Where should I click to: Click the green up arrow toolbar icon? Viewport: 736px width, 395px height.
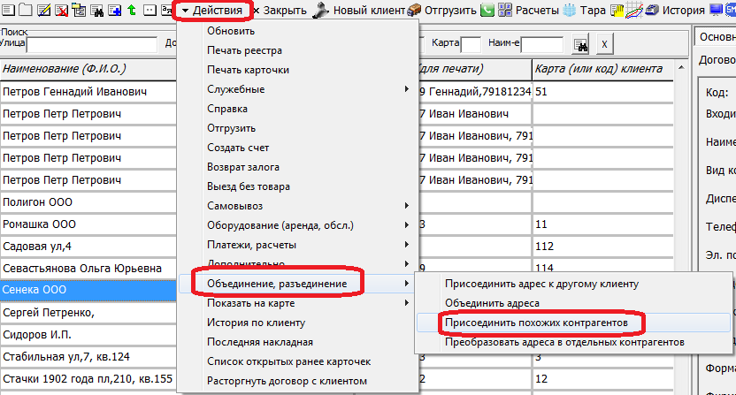131,11
